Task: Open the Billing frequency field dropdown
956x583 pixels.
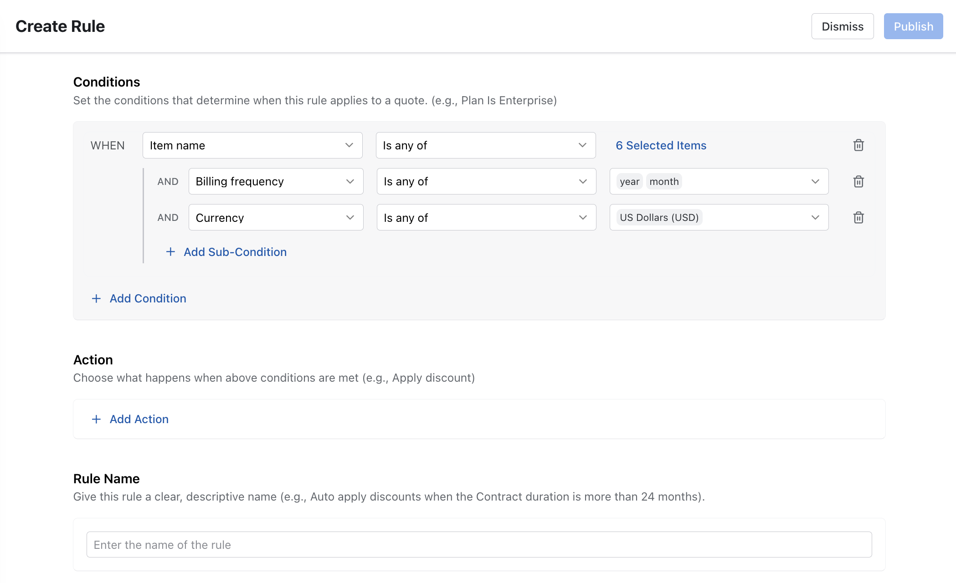Action: [x=276, y=181]
